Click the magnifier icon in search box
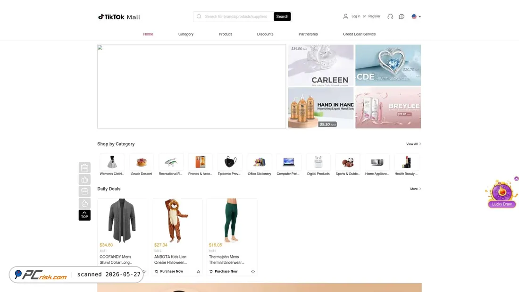519x292 pixels. [199, 17]
